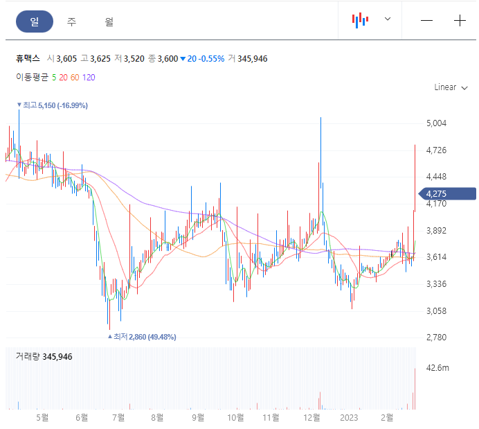Click the 10월 date axis label

[235, 417]
